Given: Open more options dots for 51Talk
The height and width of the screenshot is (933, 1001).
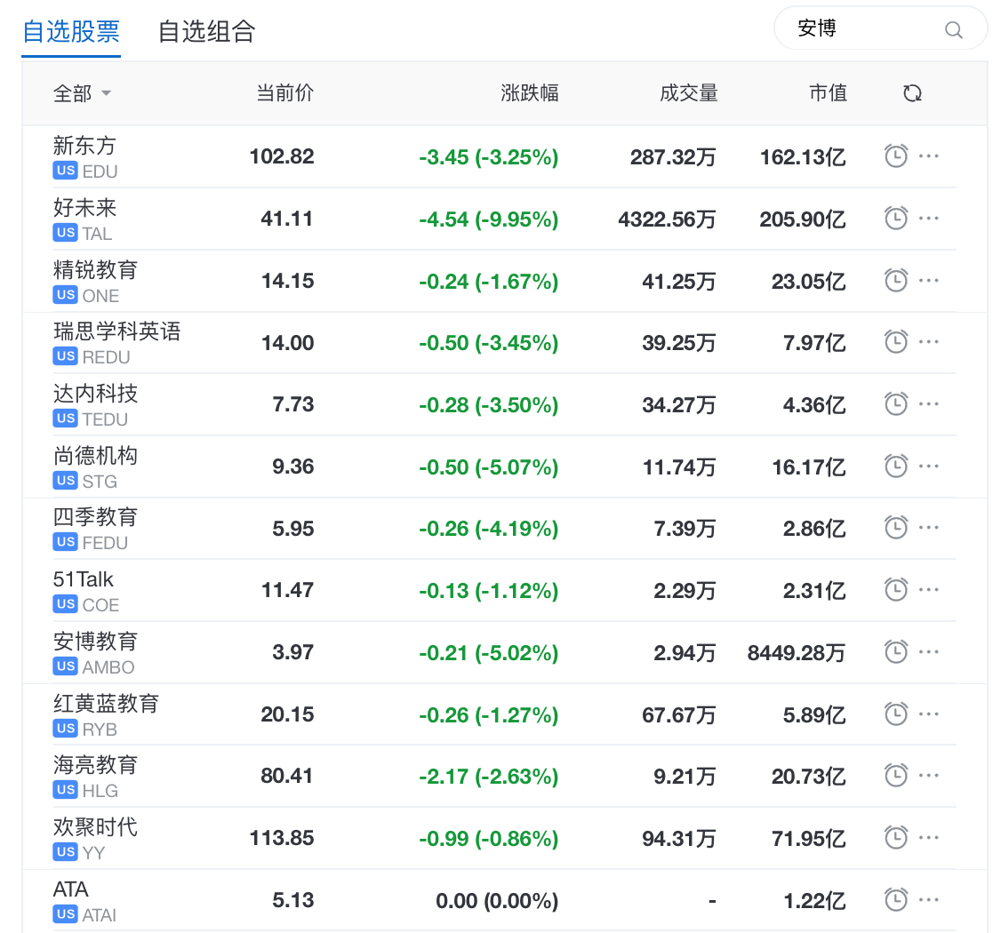Looking at the screenshot, I should click(x=928, y=590).
